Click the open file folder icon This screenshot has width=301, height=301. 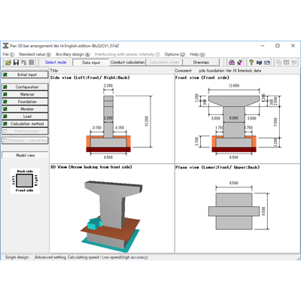pyautogui.click(x=8, y=62)
